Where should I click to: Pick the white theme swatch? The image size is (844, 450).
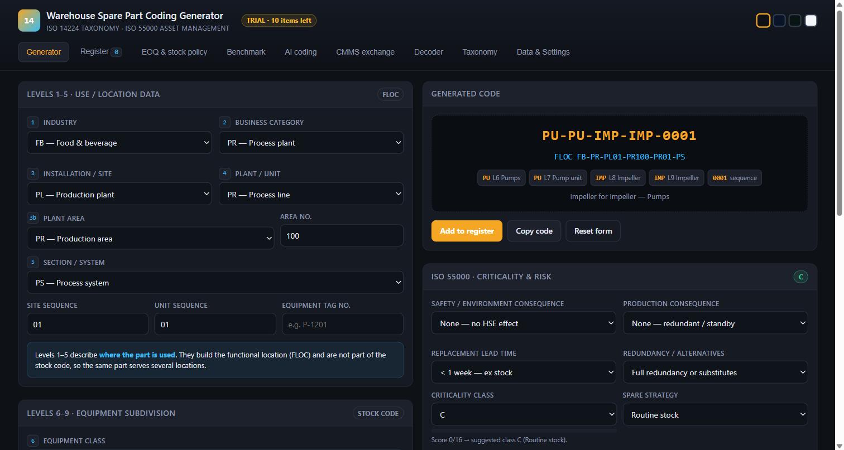coord(811,21)
